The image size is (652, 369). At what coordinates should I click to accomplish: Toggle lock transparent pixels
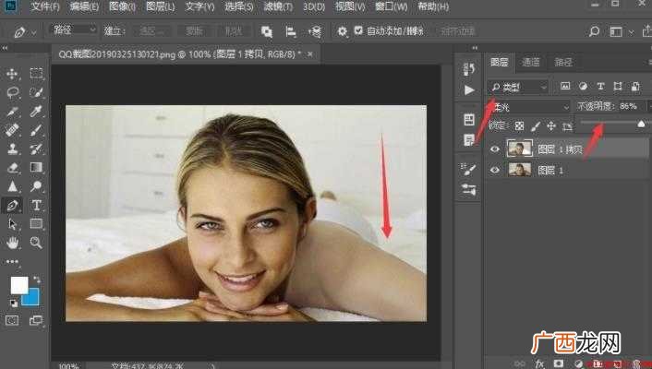point(519,125)
